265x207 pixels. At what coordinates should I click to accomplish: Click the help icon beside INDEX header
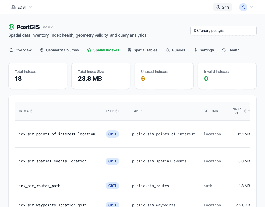32,111
